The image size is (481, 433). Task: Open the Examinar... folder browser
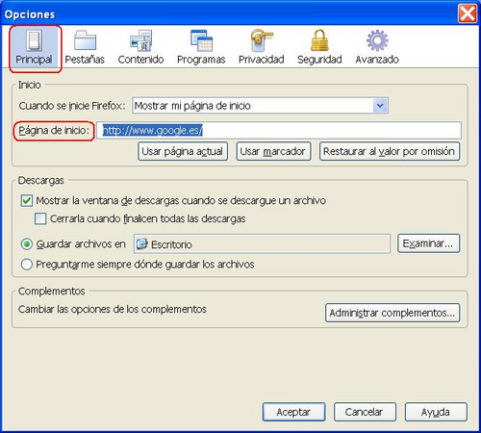[x=429, y=243]
